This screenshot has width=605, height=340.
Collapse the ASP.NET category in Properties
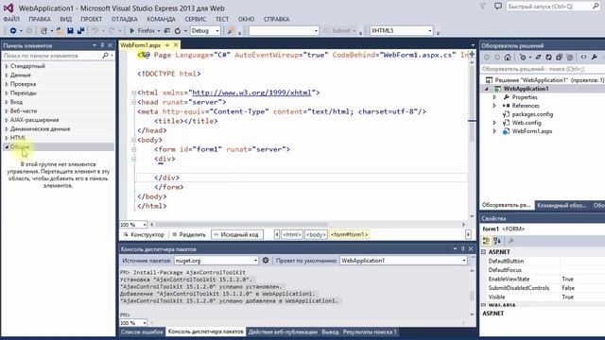[483, 252]
